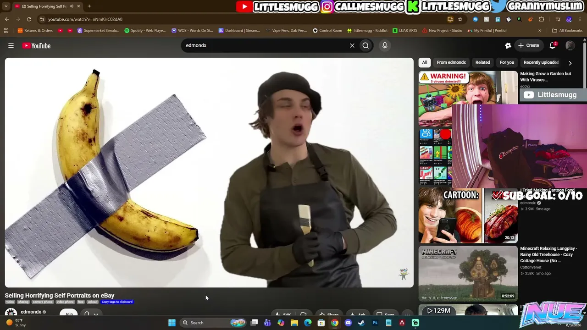Open the YouTube guide hamburger menu
Image resolution: width=587 pixels, height=330 pixels.
[x=11, y=45]
